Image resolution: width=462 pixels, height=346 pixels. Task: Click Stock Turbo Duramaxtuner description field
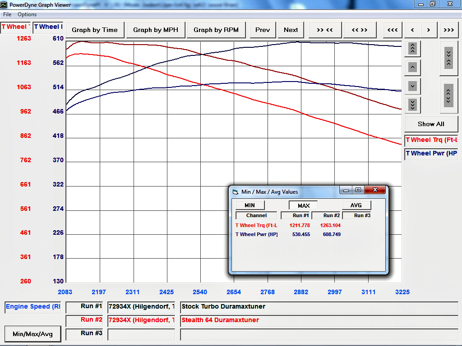coord(319,307)
